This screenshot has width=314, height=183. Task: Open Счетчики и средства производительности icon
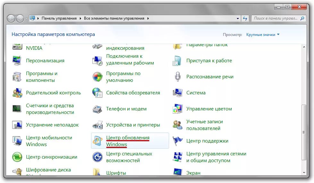pyautogui.click(x=17, y=109)
